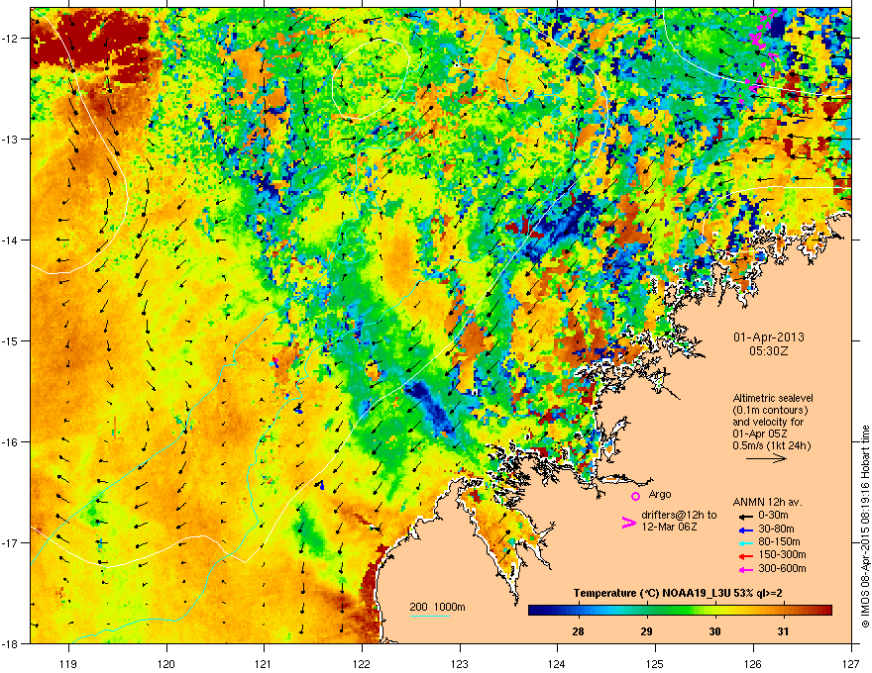Click the longitude axis label 123

point(460,663)
